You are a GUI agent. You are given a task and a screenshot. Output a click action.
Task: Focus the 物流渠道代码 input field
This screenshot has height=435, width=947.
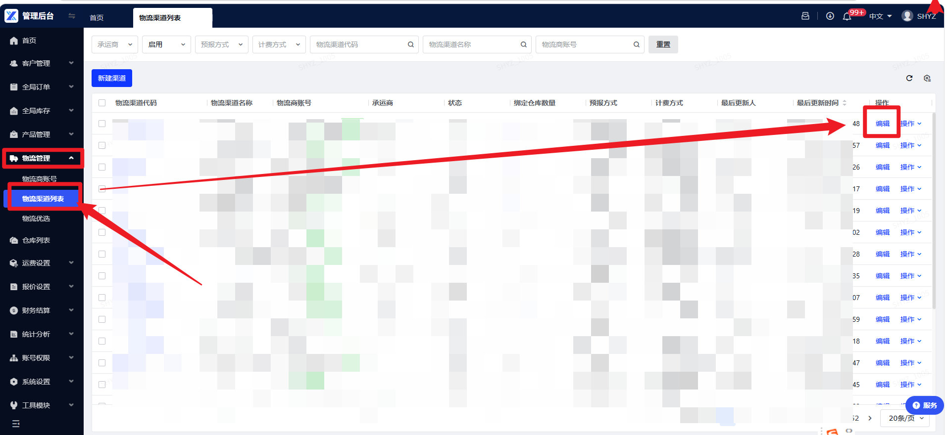(364, 44)
